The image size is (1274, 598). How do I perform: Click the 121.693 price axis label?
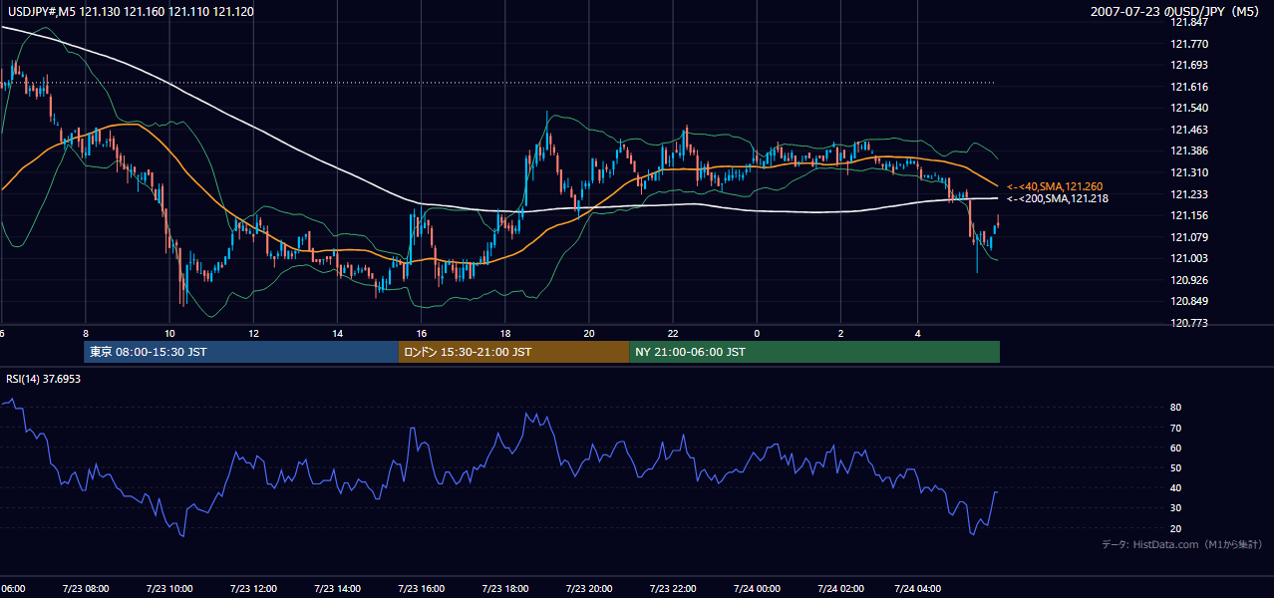[1189, 65]
